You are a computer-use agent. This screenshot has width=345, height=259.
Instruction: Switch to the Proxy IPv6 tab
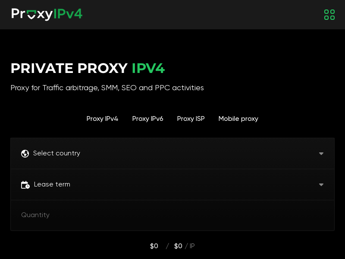pyautogui.click(x=147, y=119)
